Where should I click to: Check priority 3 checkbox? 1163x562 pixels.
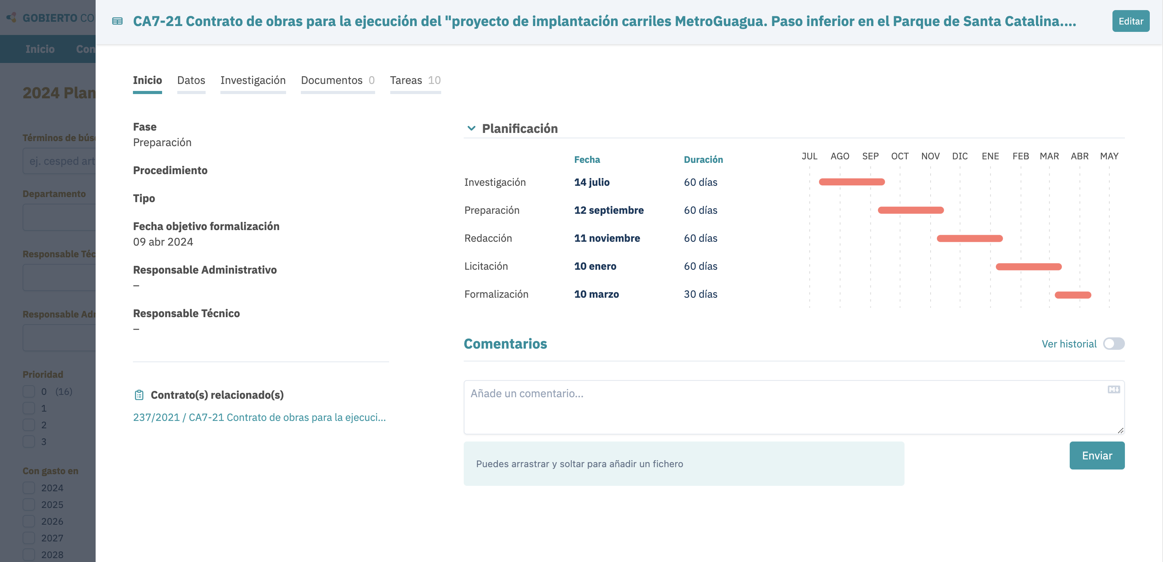click(x=29, y=442)
